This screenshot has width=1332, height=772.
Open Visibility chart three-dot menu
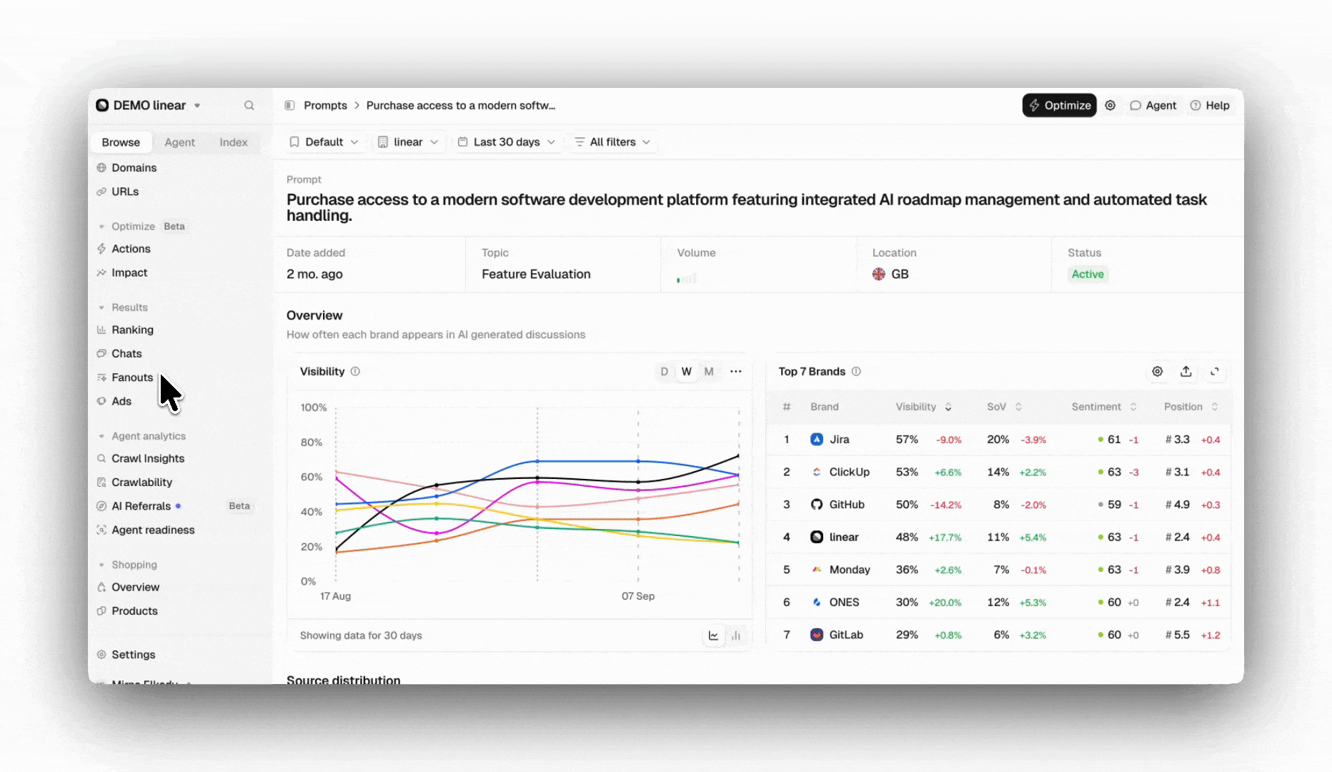click(735, 371)
